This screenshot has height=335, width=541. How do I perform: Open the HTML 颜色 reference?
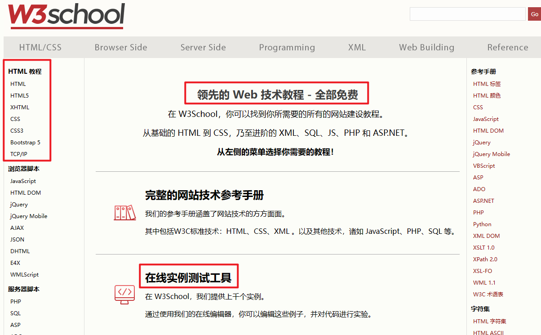[x=487, y=95]
